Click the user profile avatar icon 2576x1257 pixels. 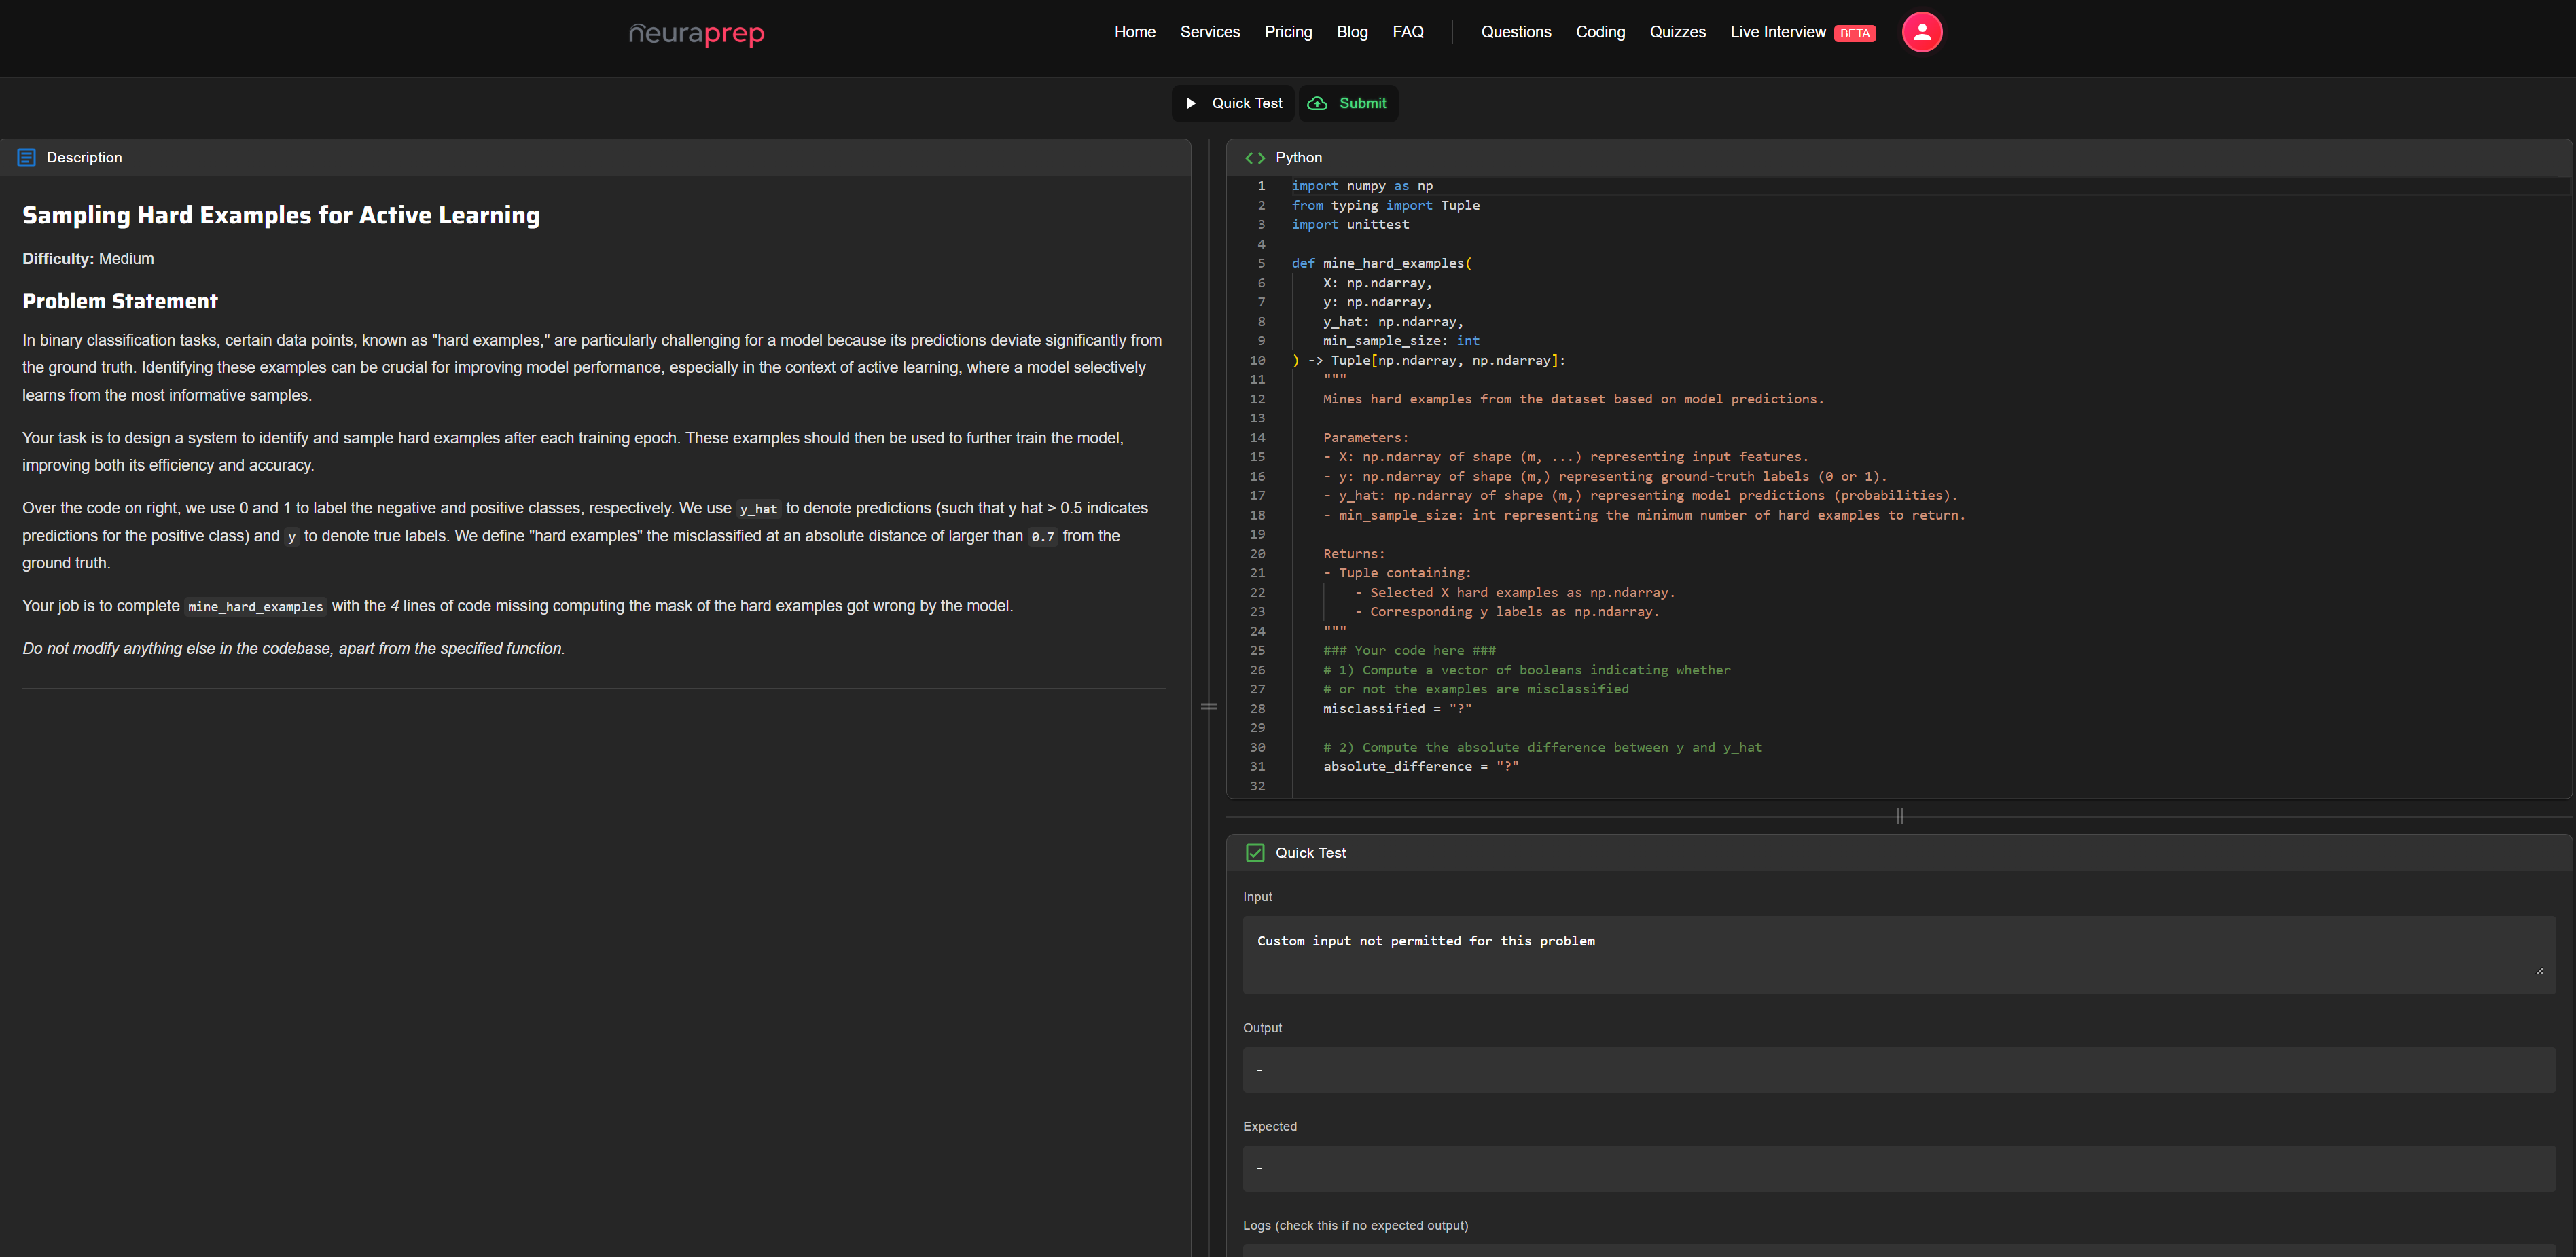coord(1921,32)
